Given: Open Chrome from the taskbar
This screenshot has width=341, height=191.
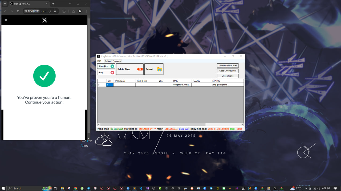Looking at the screenshot, I should click(75, 188).
